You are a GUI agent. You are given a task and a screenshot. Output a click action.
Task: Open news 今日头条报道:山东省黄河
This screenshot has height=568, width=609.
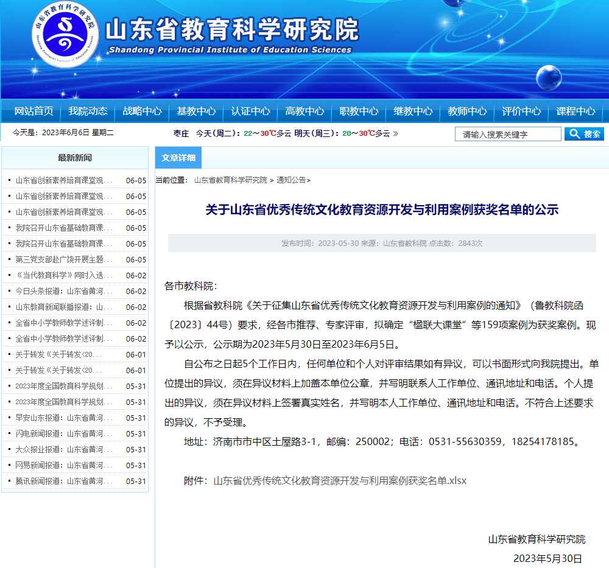tap(64, 291)
